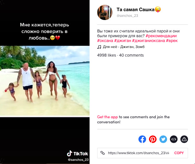The image size is (195, 164).
Task: Open the #джиганиоксана hashtag
Action: 149,41
